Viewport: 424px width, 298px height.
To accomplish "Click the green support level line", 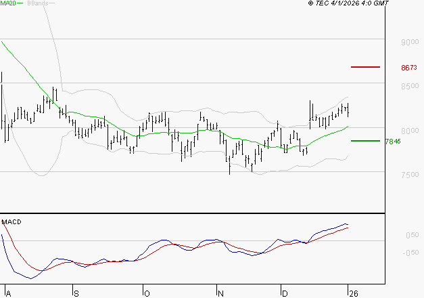I will tap(365, 141).
